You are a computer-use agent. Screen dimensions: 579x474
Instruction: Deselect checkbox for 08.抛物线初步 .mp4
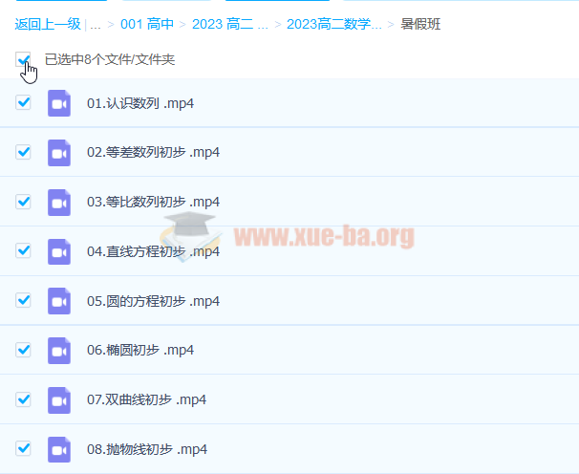[x=24, y=448]
